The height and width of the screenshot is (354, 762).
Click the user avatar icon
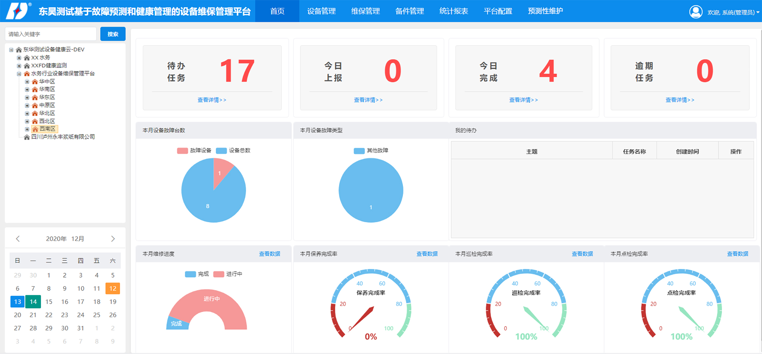(695, 12)
